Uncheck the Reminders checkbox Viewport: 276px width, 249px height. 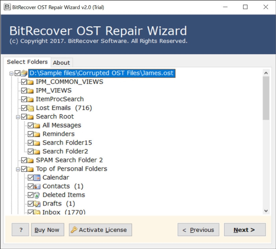[x=31, y=134]
